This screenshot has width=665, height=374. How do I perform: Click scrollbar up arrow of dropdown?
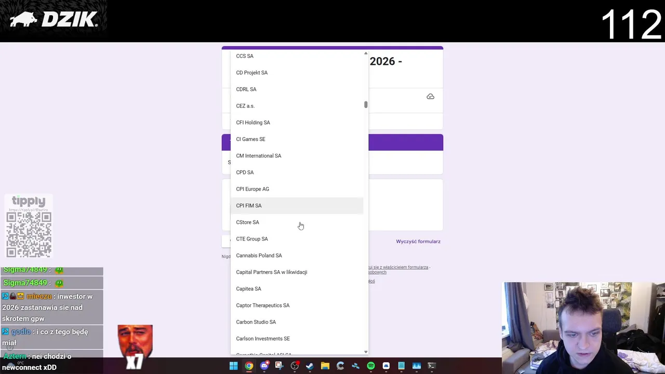point(366,54)
